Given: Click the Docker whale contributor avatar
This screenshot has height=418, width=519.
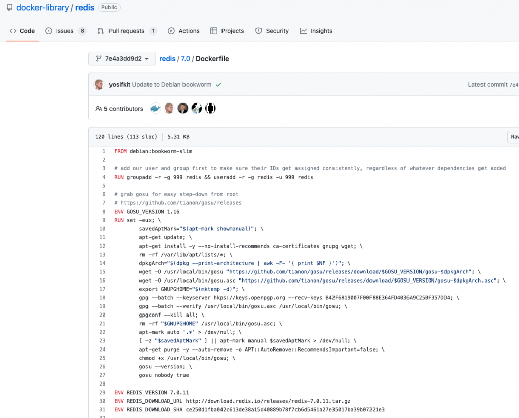Looking at the screenshot, I should pyautogui.click(x=155, y=108).
